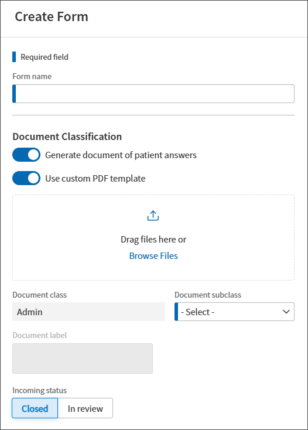The height and width of the screenshot is (430, 308).
Task: Disable Use custom PDF template switch
Action: (x=26, y=178)
